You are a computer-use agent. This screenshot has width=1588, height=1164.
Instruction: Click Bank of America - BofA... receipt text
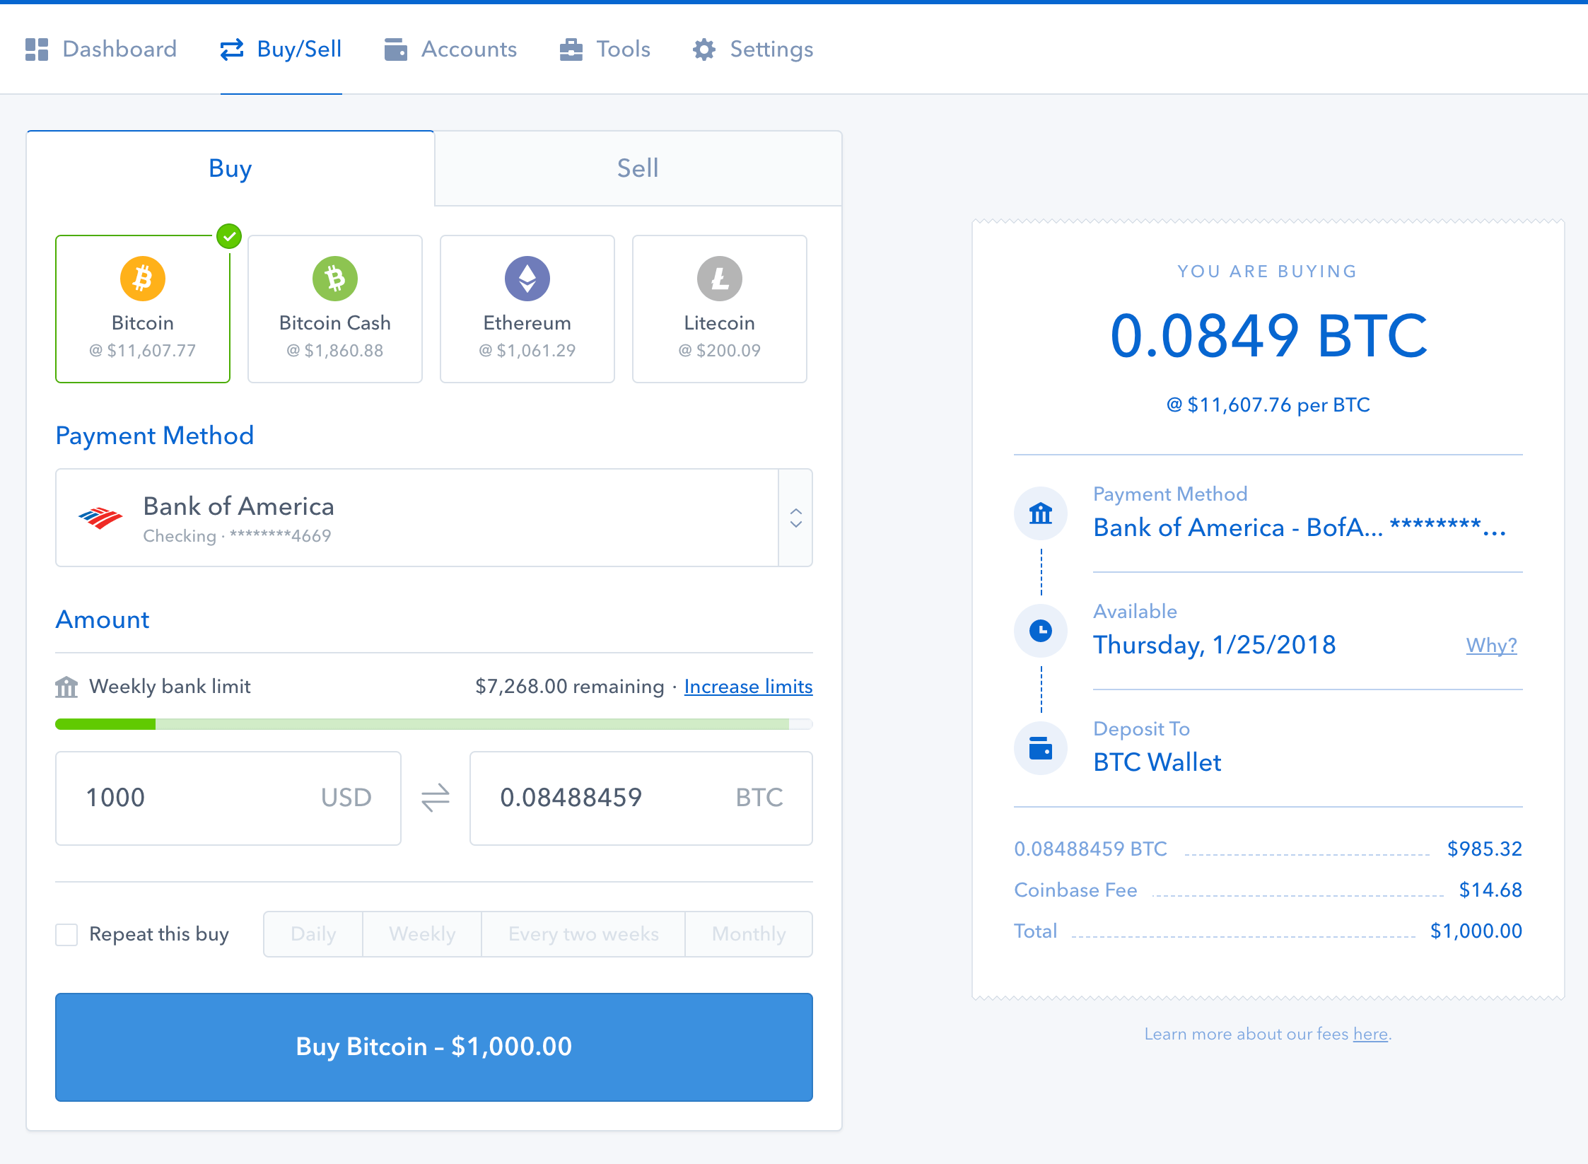1300,528
